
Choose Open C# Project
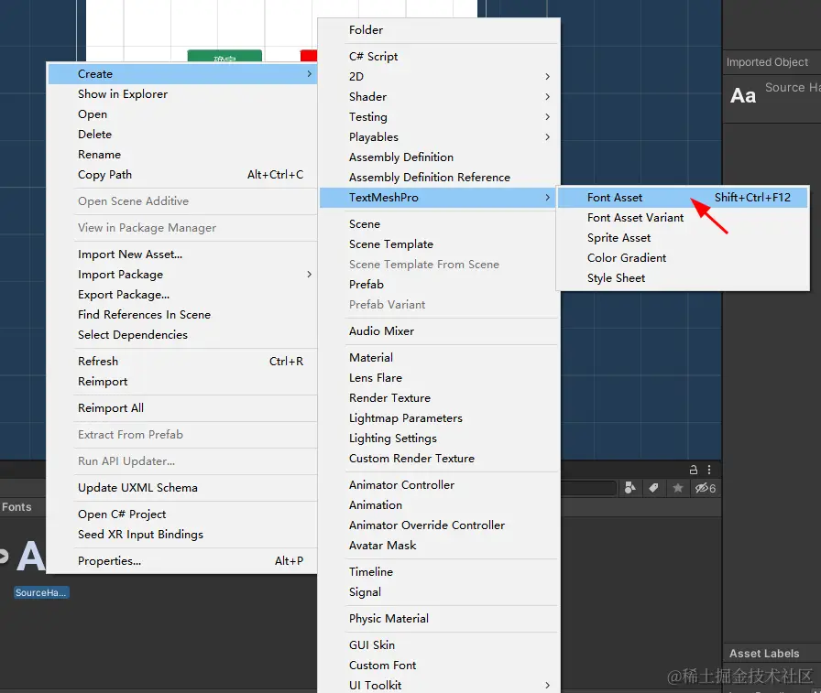point(182,514)
